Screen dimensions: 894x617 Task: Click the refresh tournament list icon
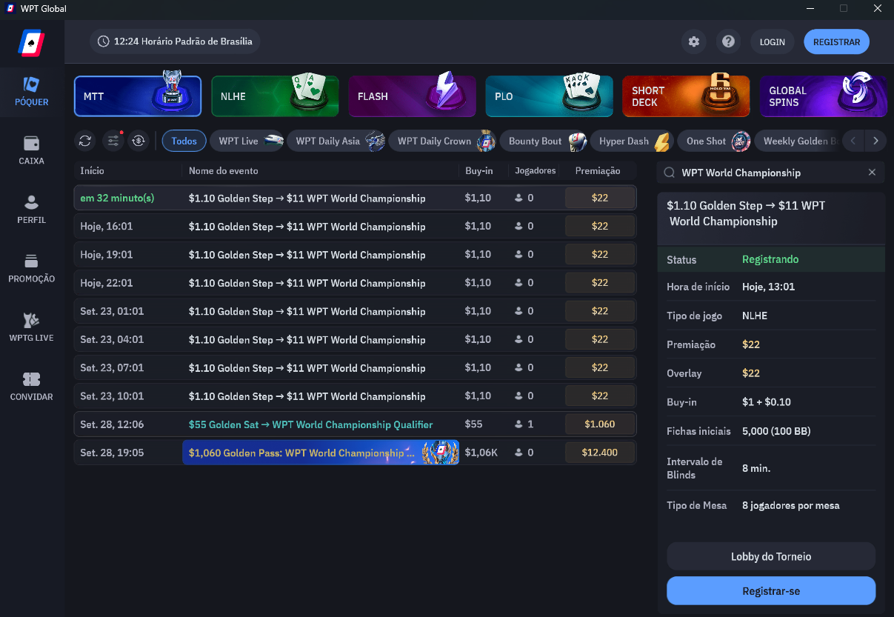coord(85,141)
